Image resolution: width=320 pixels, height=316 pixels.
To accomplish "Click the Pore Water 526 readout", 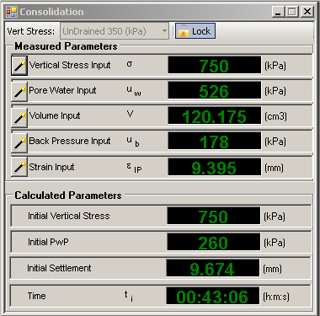I will click(215, 90).
